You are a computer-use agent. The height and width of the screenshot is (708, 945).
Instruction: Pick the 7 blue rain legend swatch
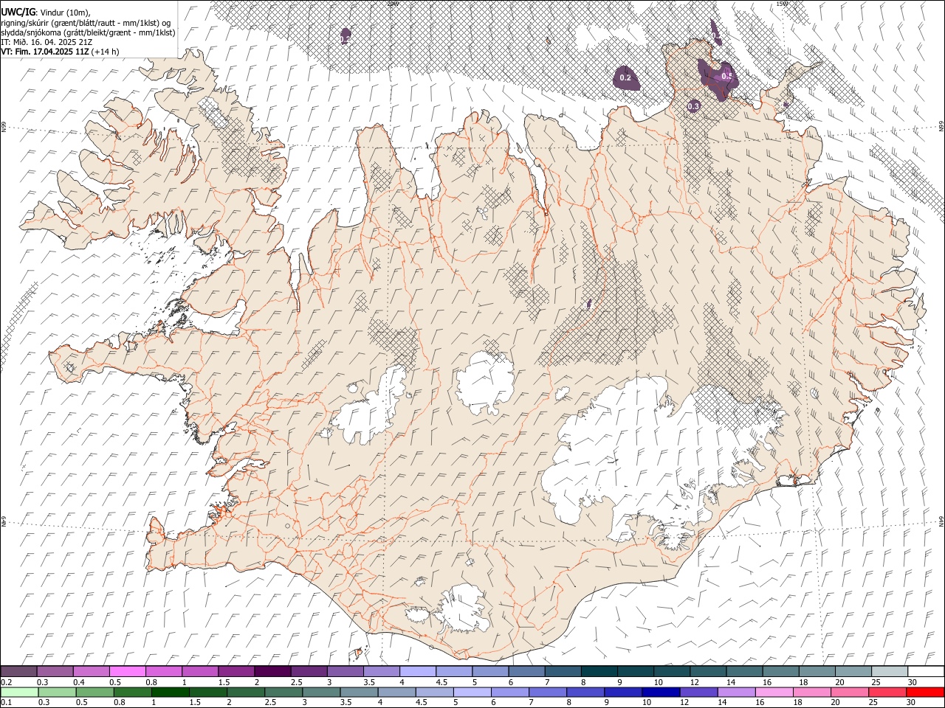[548, 693]
